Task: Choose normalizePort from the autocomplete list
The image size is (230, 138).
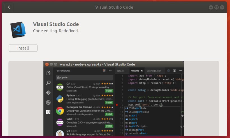Action: pyautogui.click(x=152, y=134)
